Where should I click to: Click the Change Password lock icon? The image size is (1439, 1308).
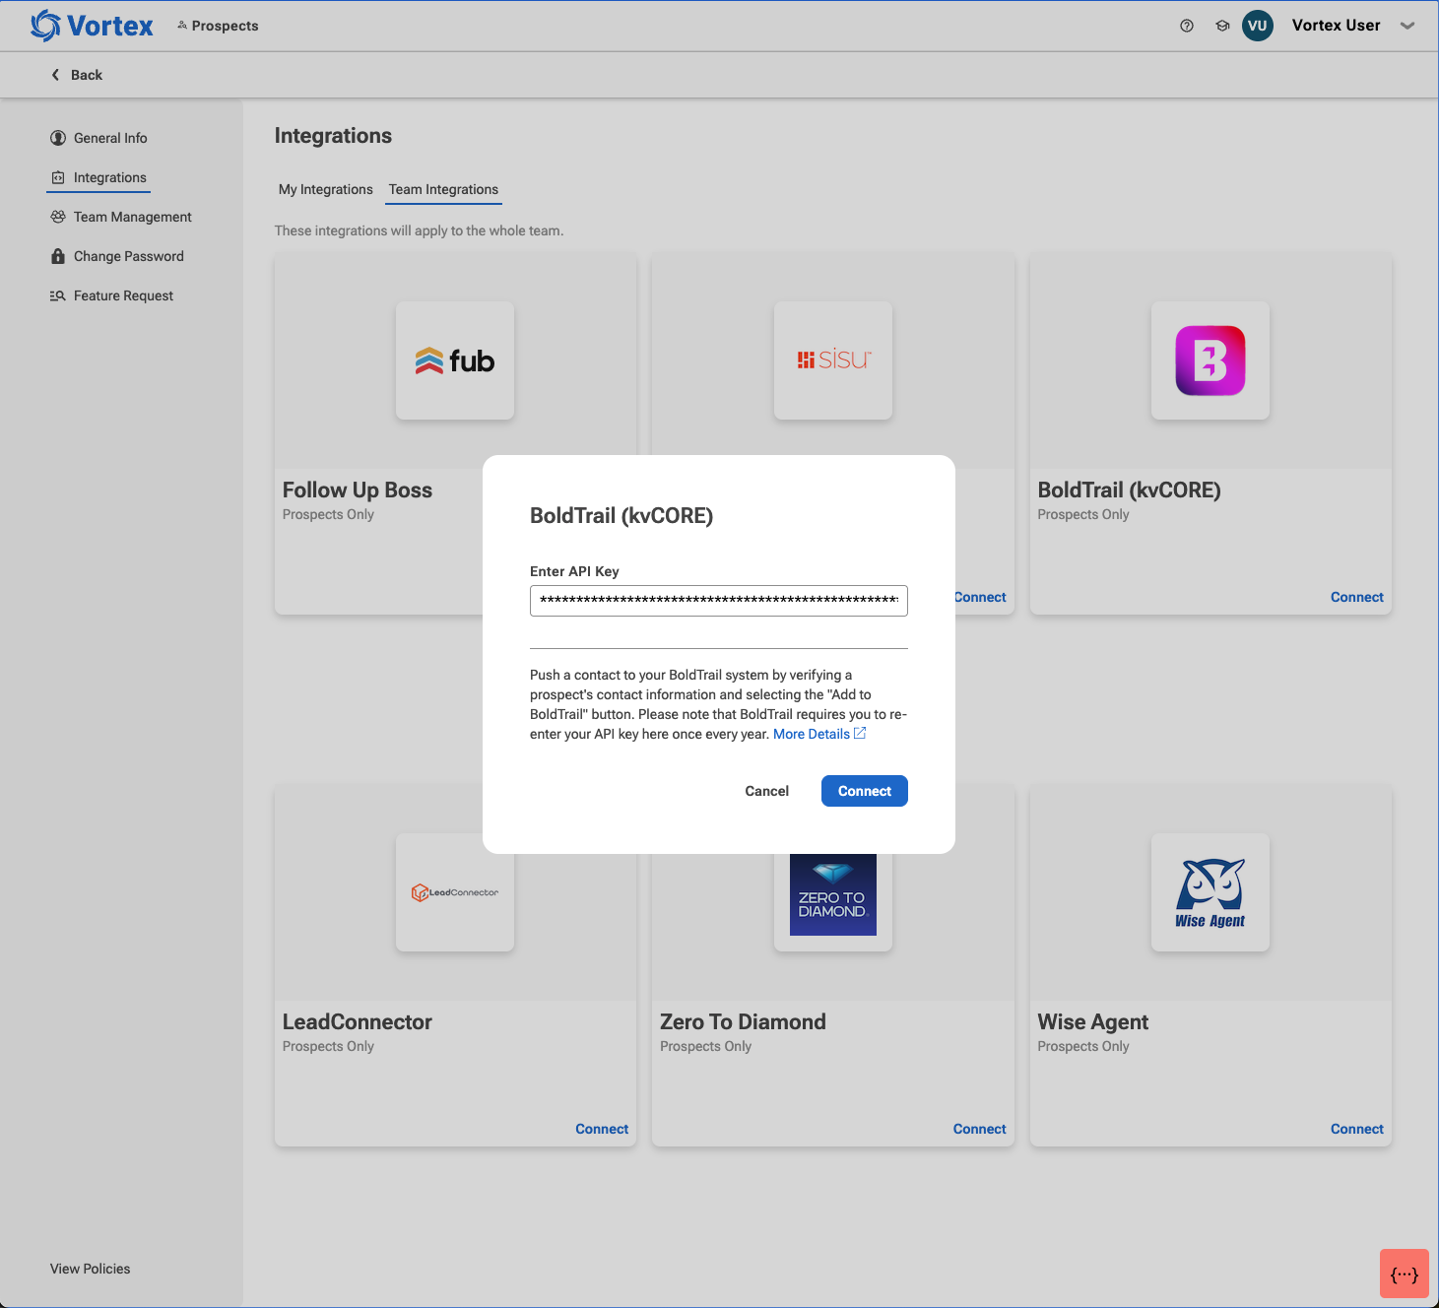pyautogui.click(x=58, y=256)
